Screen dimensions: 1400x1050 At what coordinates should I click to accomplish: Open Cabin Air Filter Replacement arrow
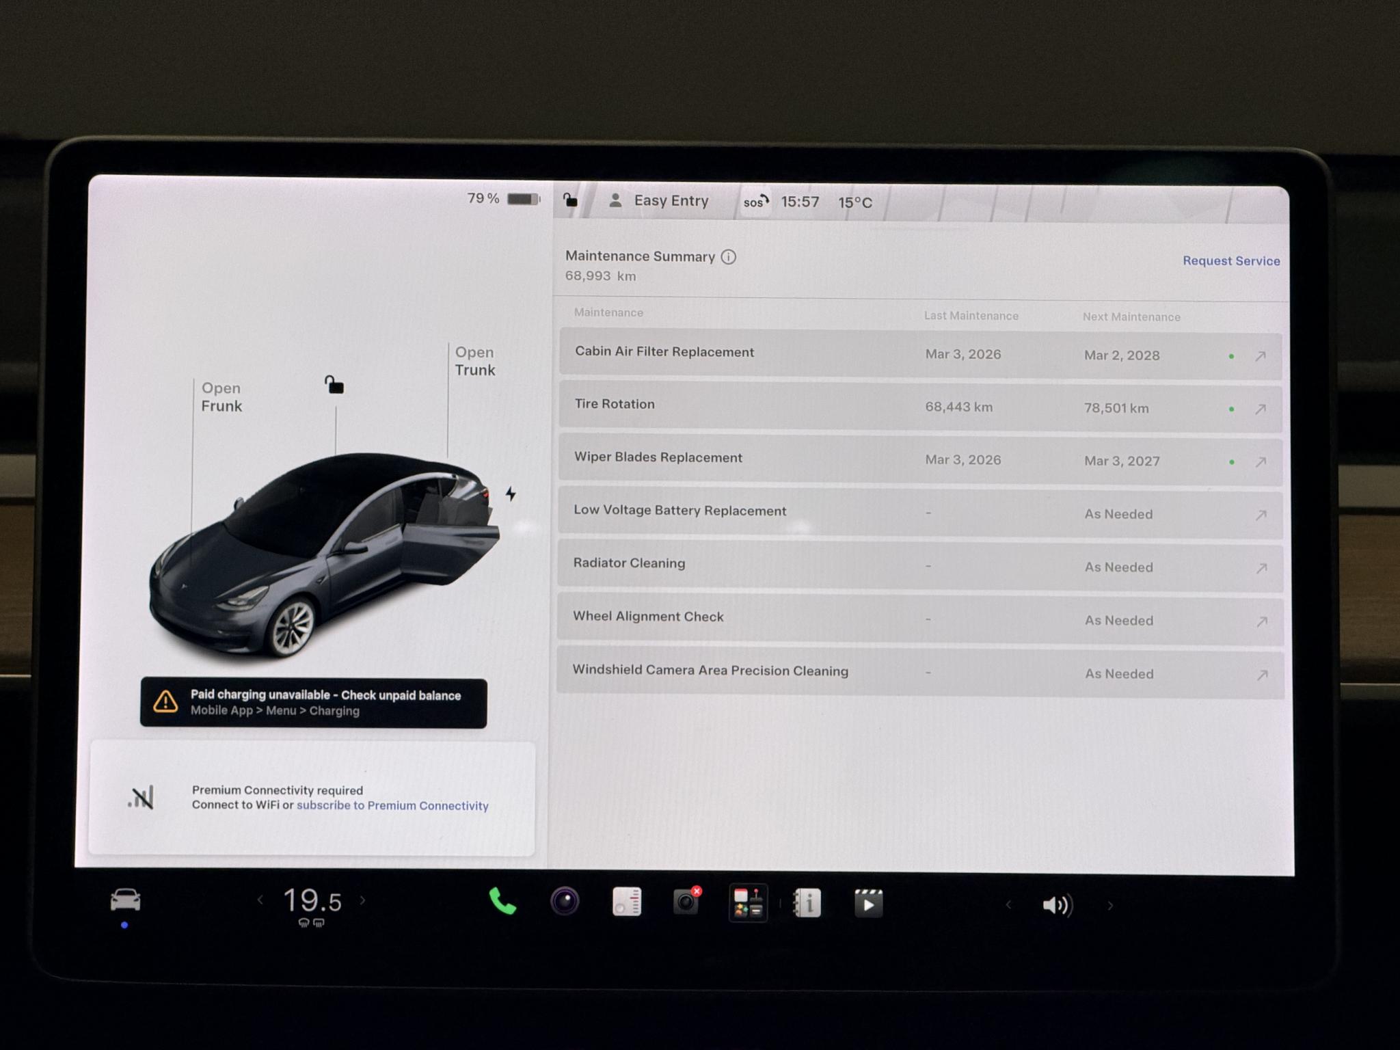(1261, 356)
